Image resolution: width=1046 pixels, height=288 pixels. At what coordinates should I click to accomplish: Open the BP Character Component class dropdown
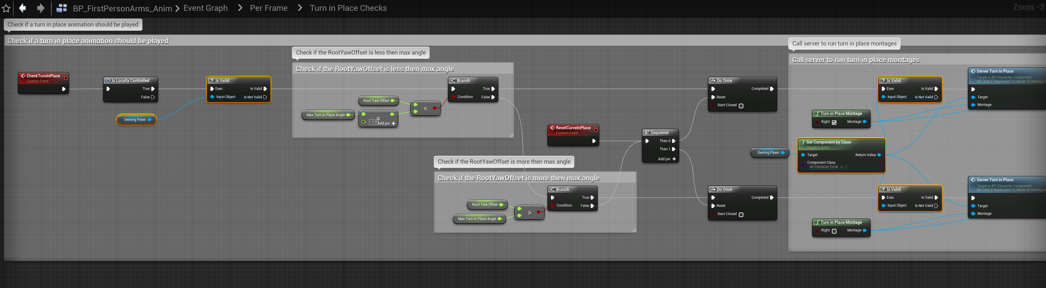tap(823, 167)
